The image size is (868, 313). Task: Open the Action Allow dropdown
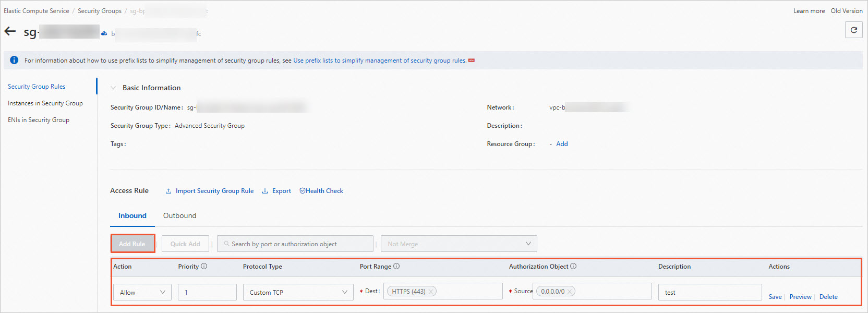pyautogui.click(x=142, y=292)
